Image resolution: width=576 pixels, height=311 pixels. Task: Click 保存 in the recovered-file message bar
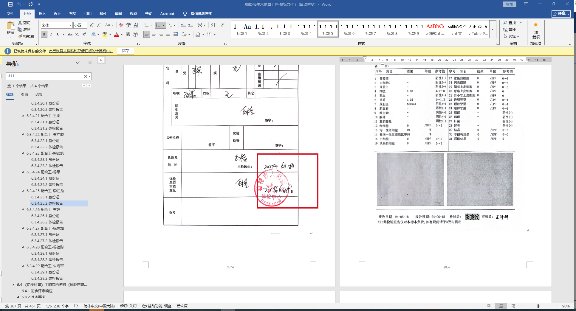click(125, 51)
